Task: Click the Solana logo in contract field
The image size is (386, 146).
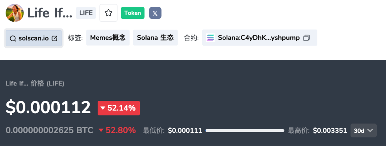Action: click(211, 38)
